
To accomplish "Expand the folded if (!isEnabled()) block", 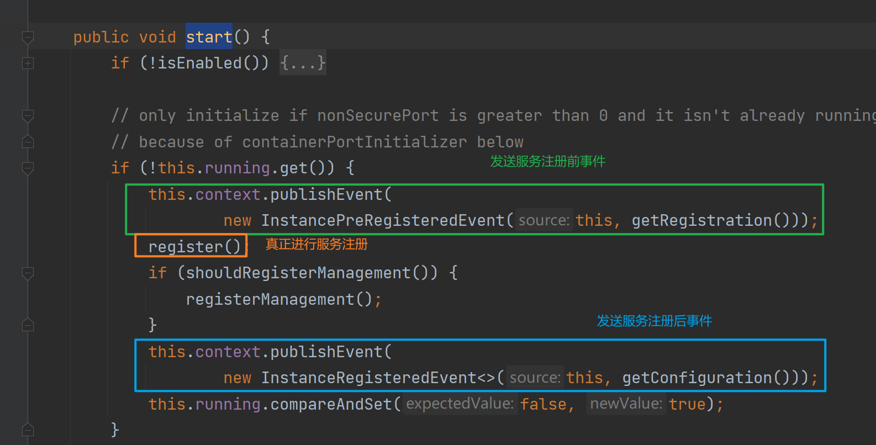I will point(28,63).
